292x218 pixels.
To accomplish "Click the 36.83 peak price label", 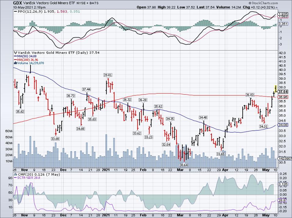I will pyautogui.click(x=250, y=95).
